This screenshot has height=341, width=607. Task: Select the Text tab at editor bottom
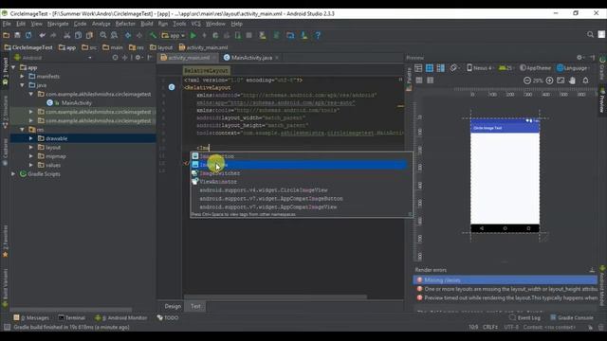pos(195,306)
